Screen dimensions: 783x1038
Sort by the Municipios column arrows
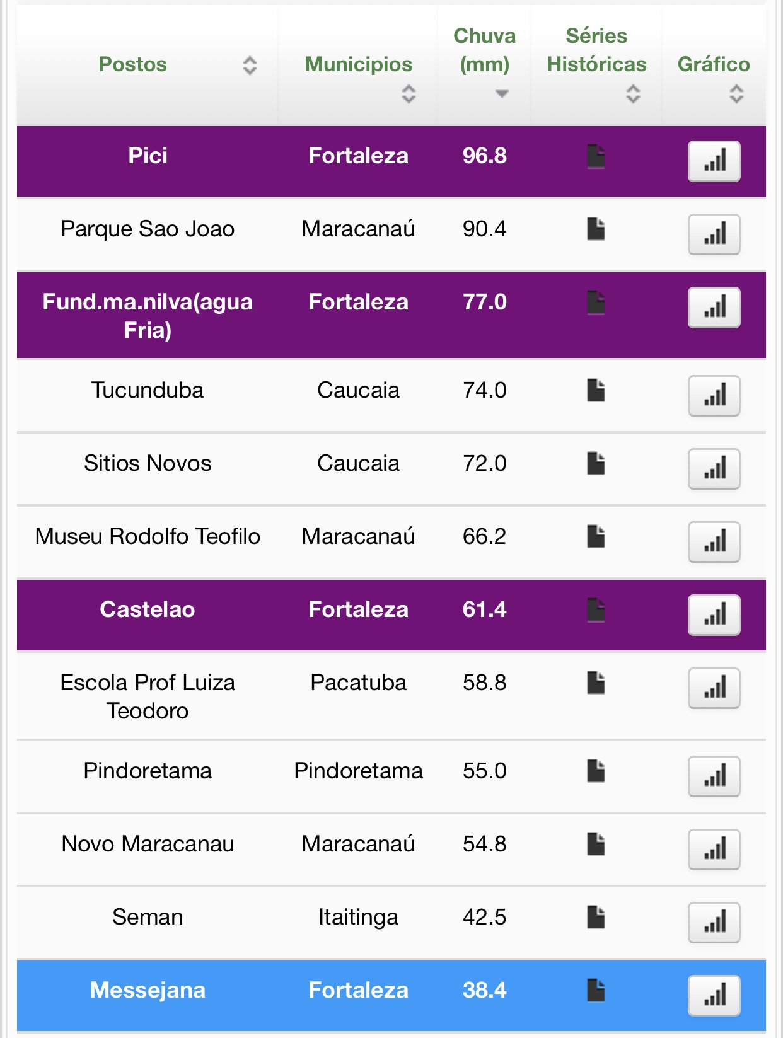coord(409,94)
